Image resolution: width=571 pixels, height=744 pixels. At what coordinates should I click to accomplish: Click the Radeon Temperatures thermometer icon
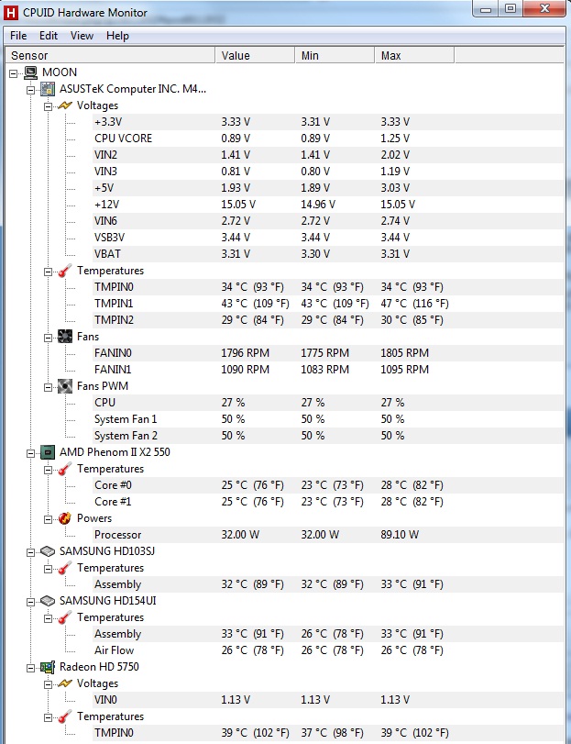[x=65, y=716]
